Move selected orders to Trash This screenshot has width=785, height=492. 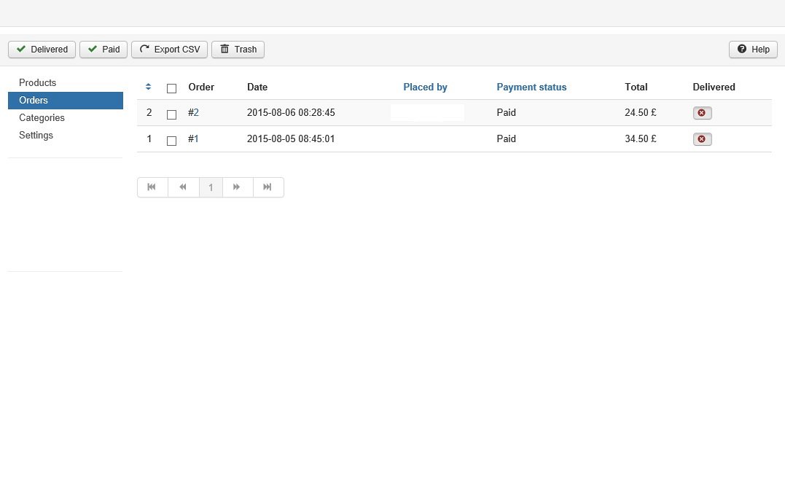click(x=238, y=50)
